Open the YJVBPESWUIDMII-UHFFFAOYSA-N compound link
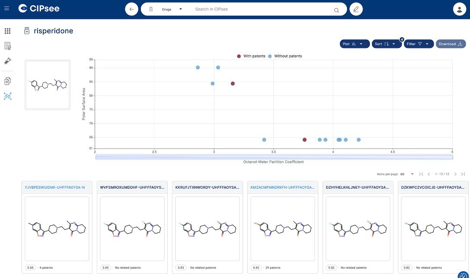 pos(54,187)
